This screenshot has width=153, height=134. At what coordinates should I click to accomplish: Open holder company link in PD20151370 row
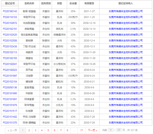click(x=126, y=123)
